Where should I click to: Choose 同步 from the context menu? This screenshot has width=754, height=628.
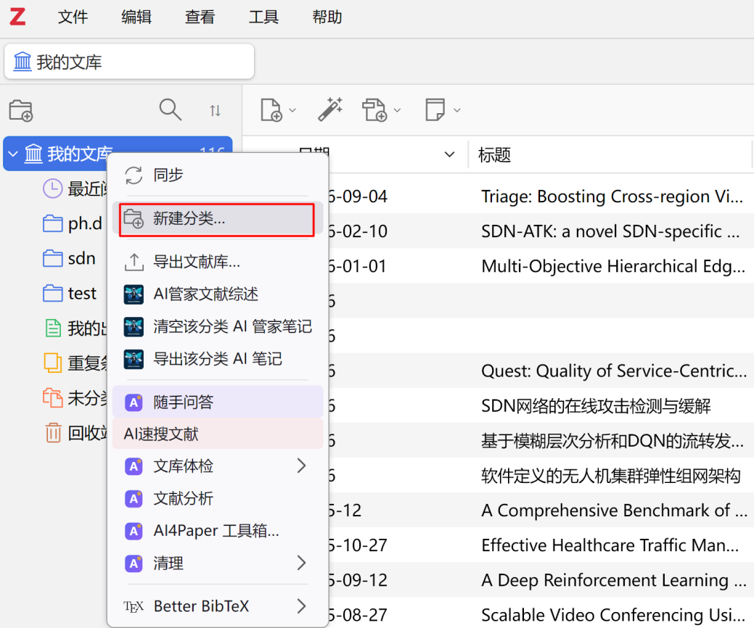click(x=218, y=175)
